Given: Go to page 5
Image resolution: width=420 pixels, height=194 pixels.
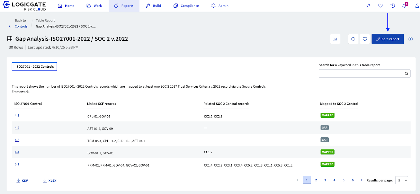Looking at the screenshot, I should [344, 180].
